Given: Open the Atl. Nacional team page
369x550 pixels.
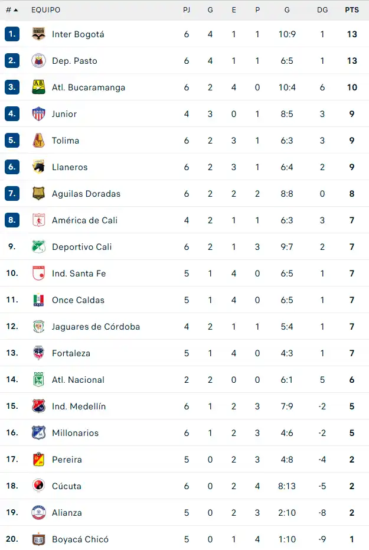Looking at the screenshot, I should click(x=78, y=379).
